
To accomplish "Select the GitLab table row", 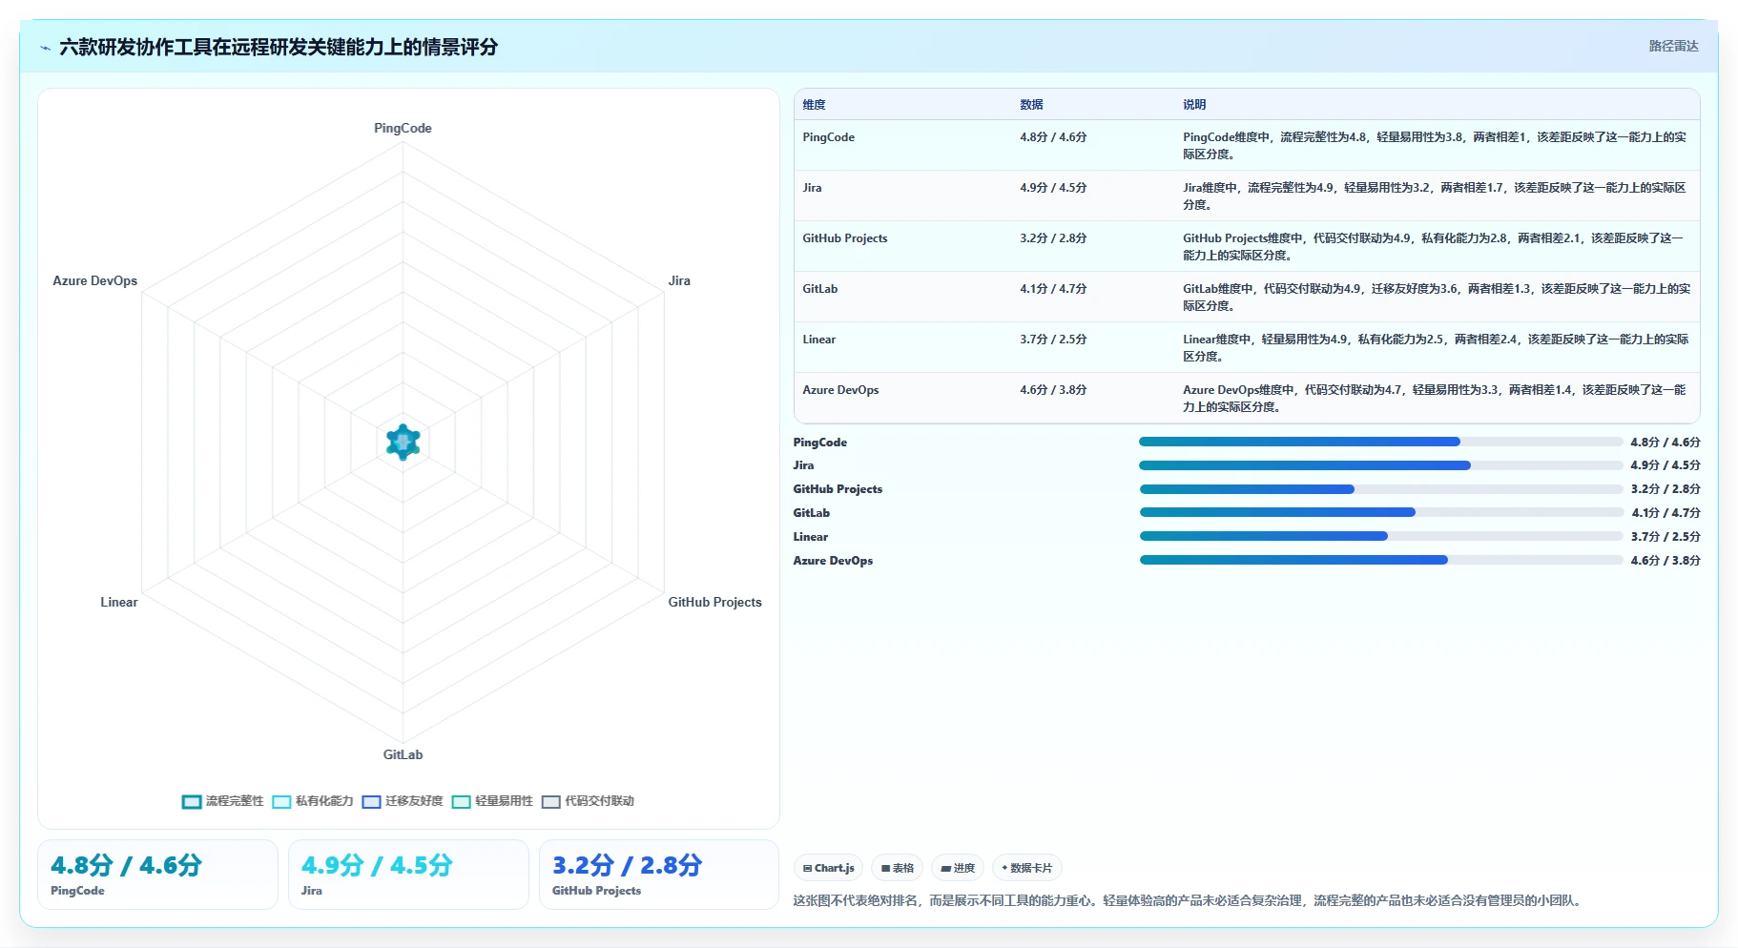I will 1247,297.
